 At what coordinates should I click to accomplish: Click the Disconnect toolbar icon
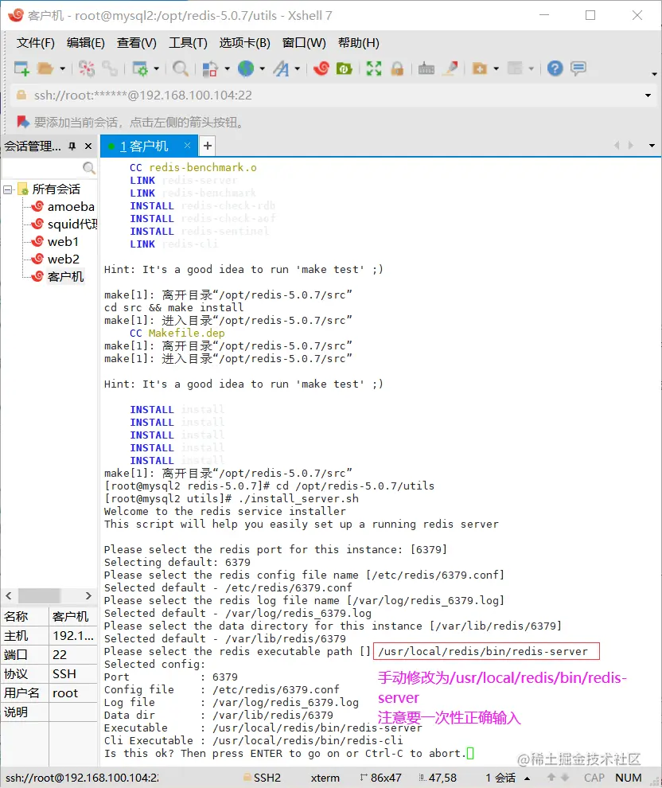pyautogui.click(x=87, y=68)
